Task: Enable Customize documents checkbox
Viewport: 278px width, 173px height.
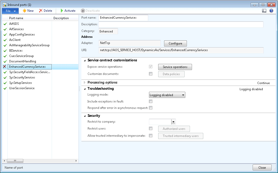Action: 151,74
